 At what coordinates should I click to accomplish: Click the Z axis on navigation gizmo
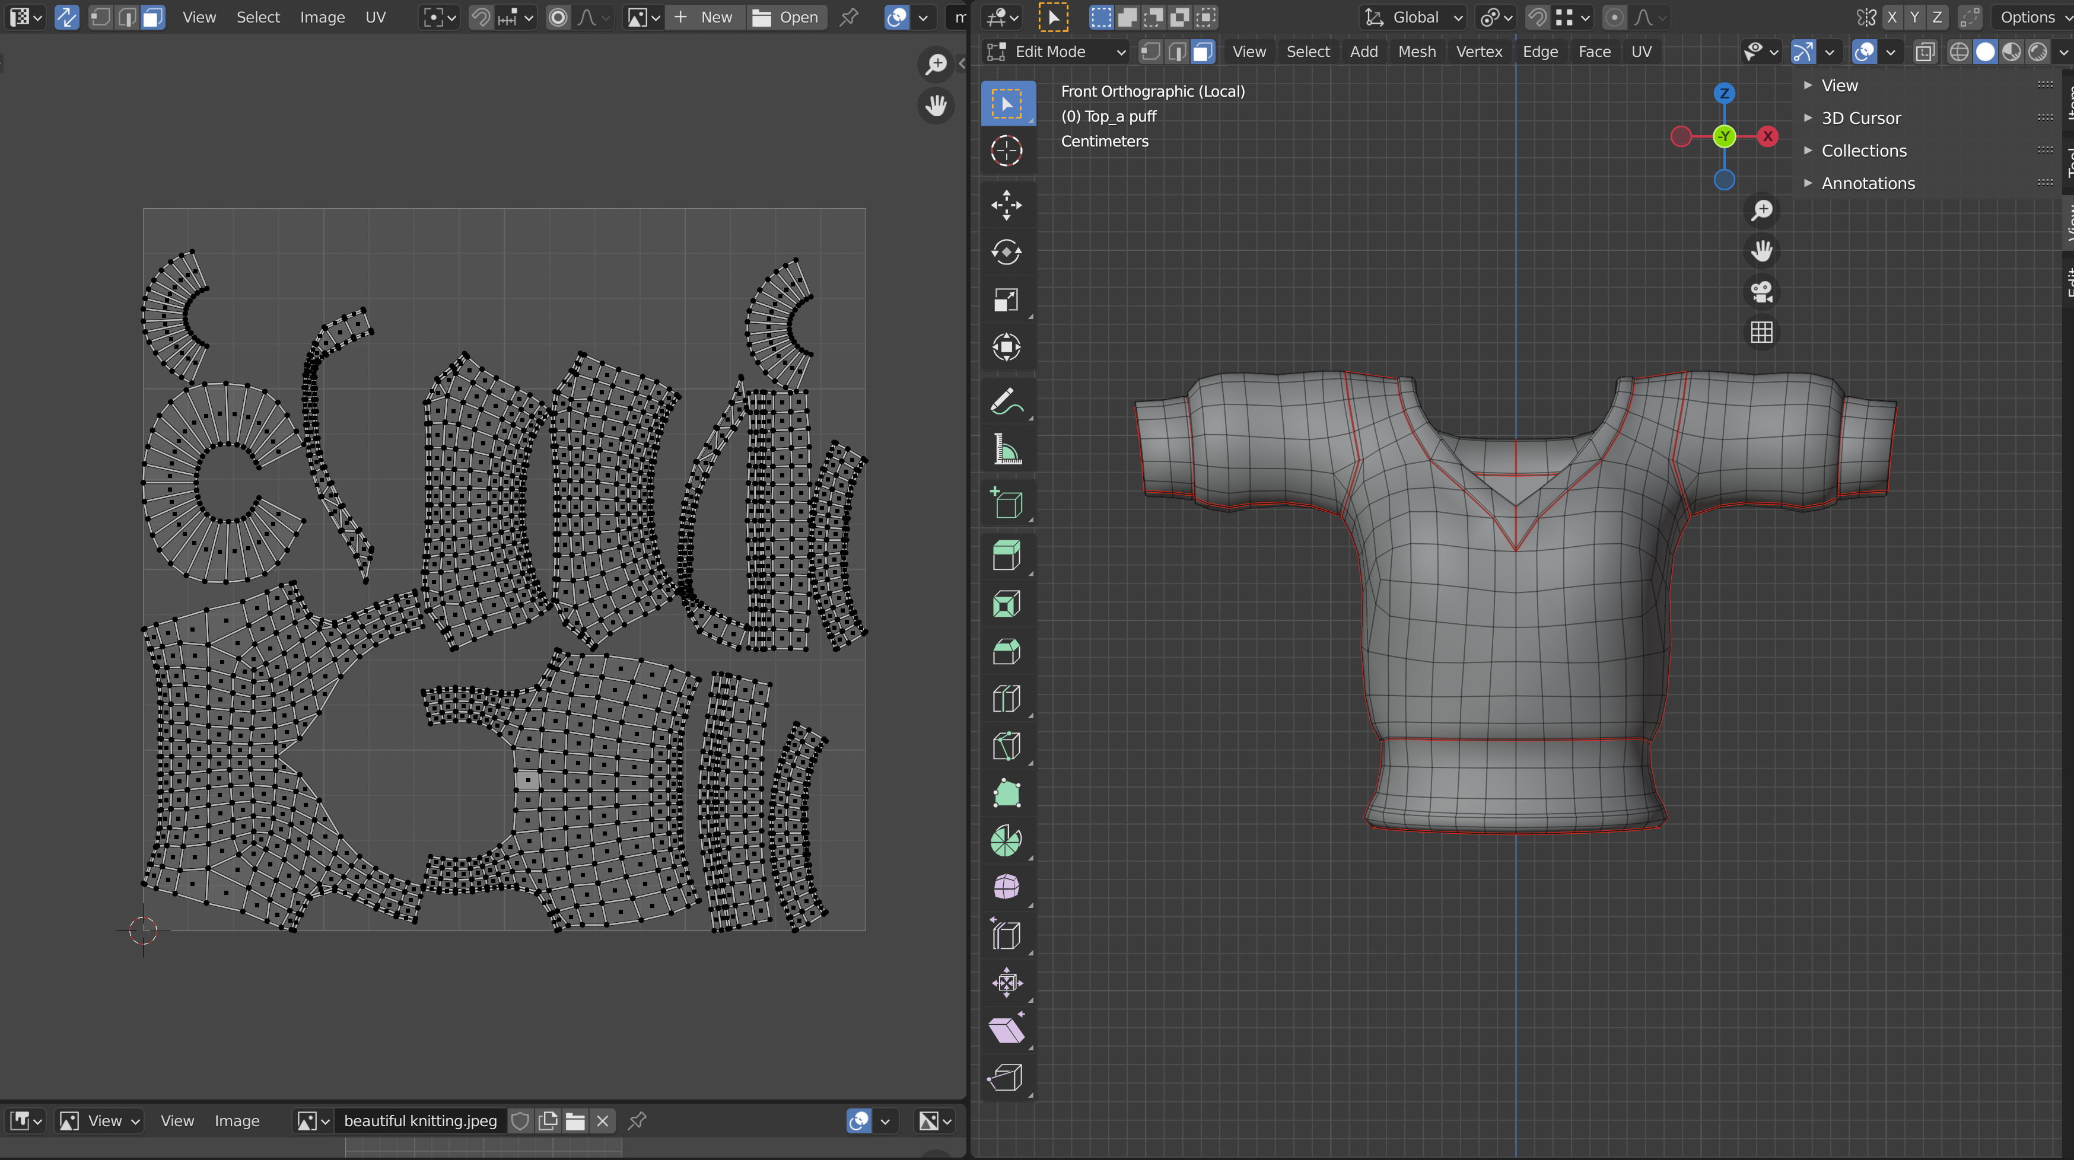pos(1724,93)
